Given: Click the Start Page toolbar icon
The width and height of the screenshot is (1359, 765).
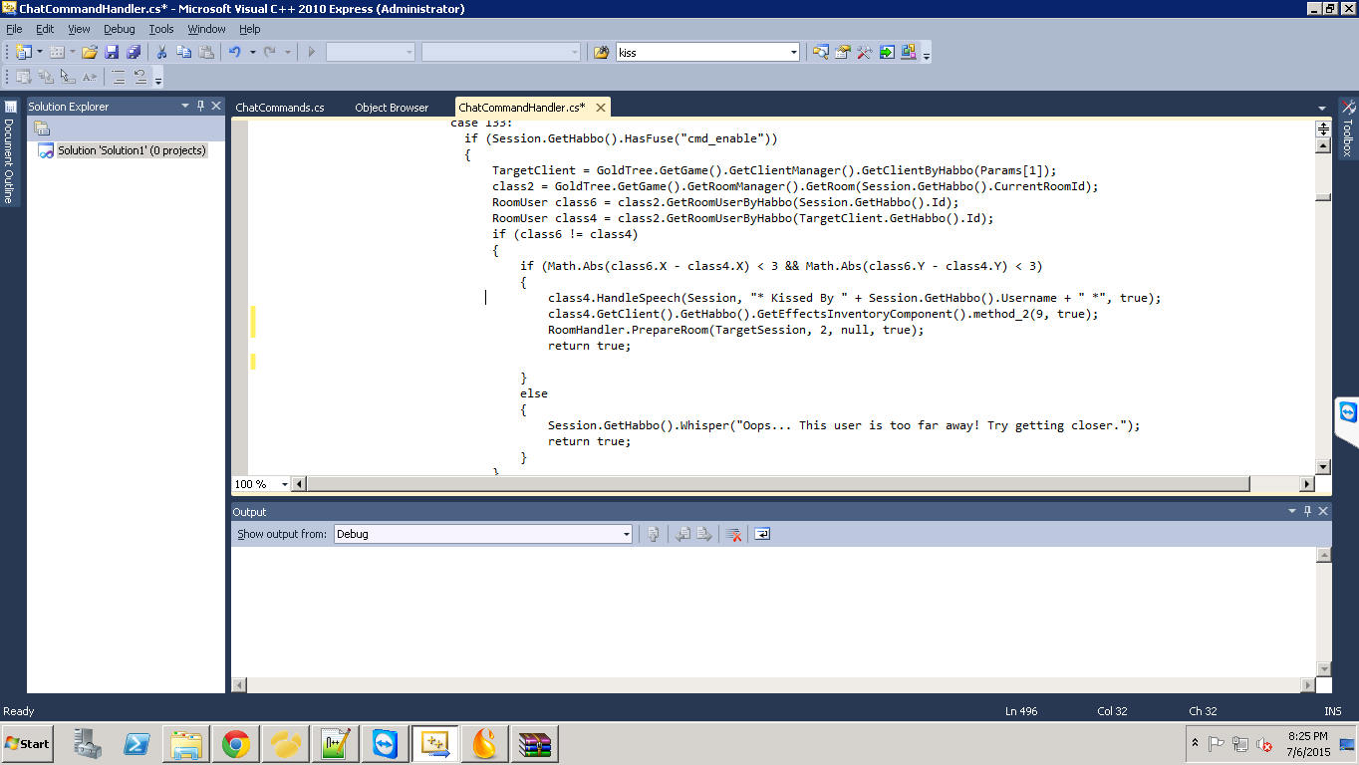Looking at the screenshot, I should pos(887,52).
